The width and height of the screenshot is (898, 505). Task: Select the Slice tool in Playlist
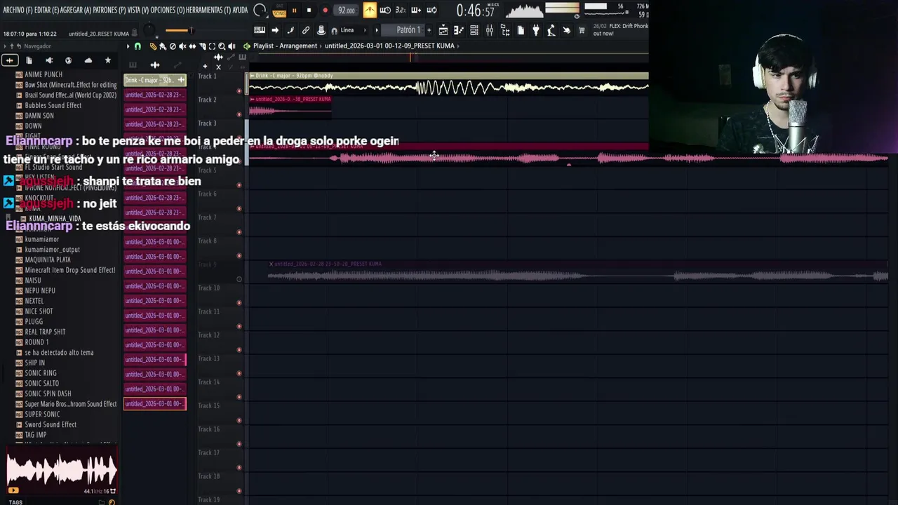202,46
